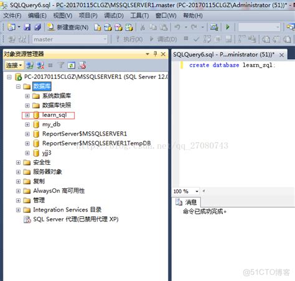Expand the my_db database node
The image size is (295, 281).
point(27,124)
